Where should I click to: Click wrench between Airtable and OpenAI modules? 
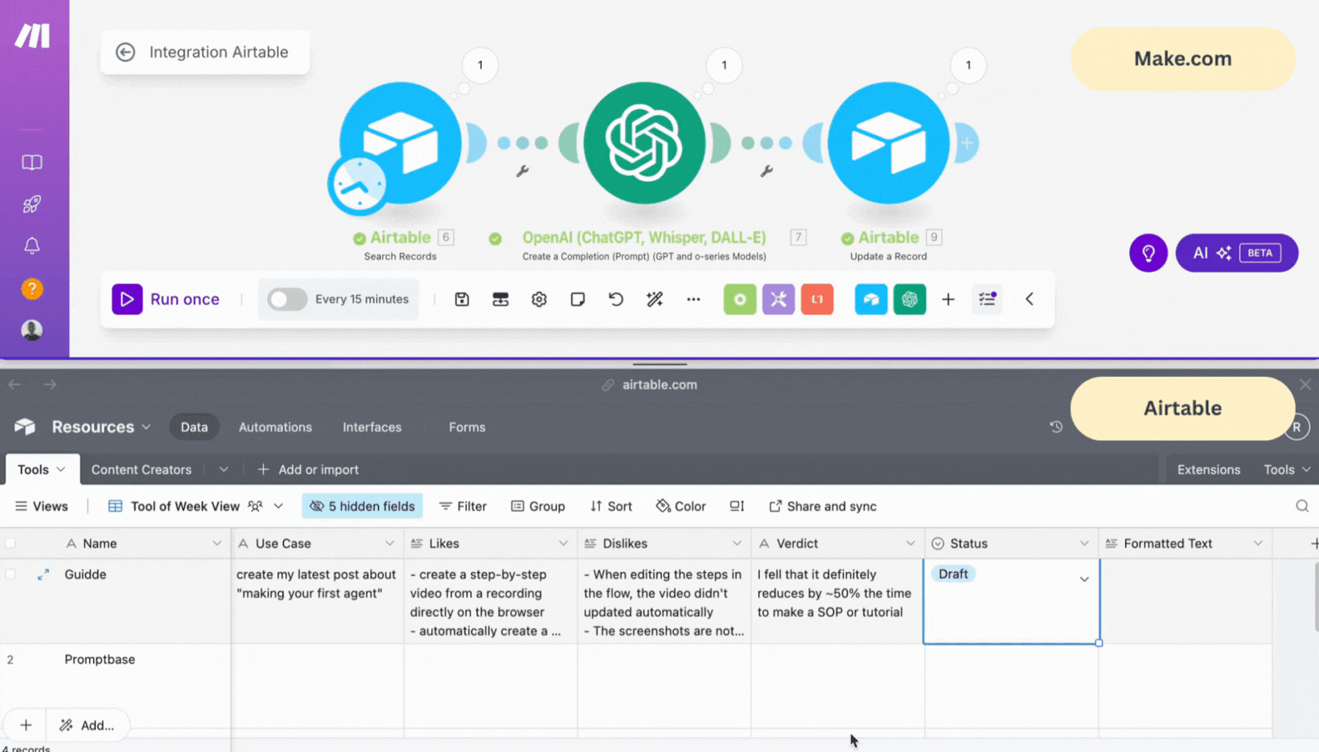(x=522, y=171)
